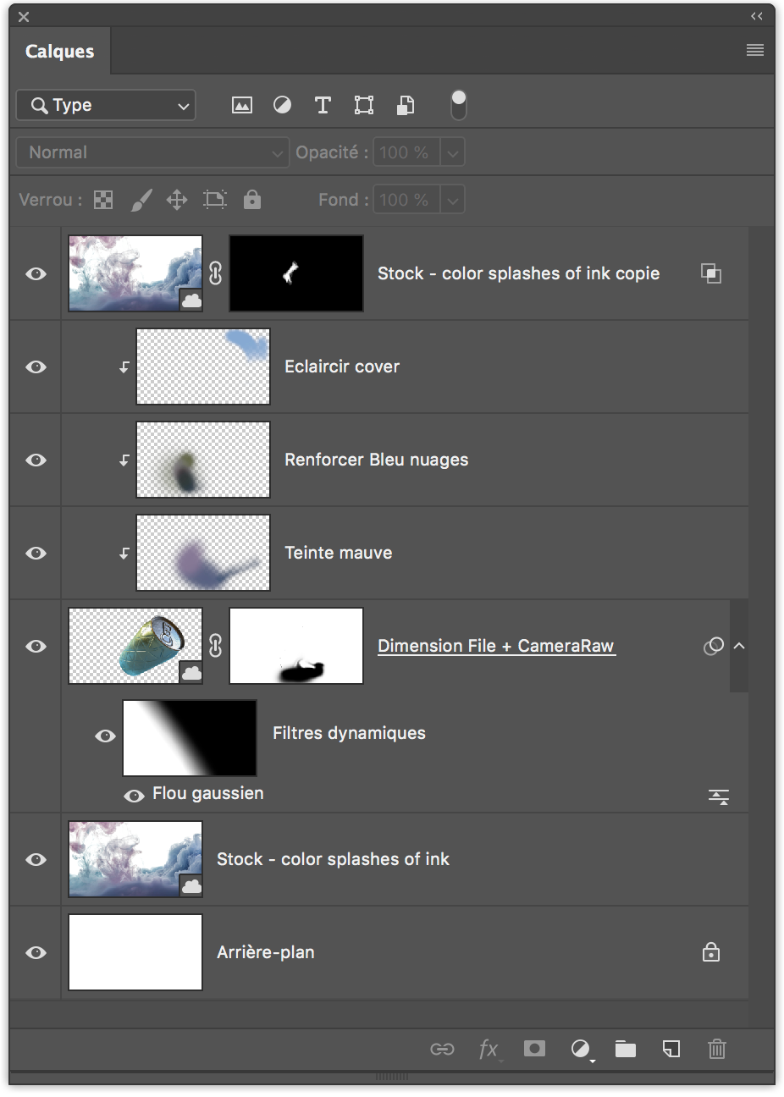The height and width of the screenshot is (1097, 784).
Task: Select ink copie layer thumbnail
Action: click(x=135, y=273)
